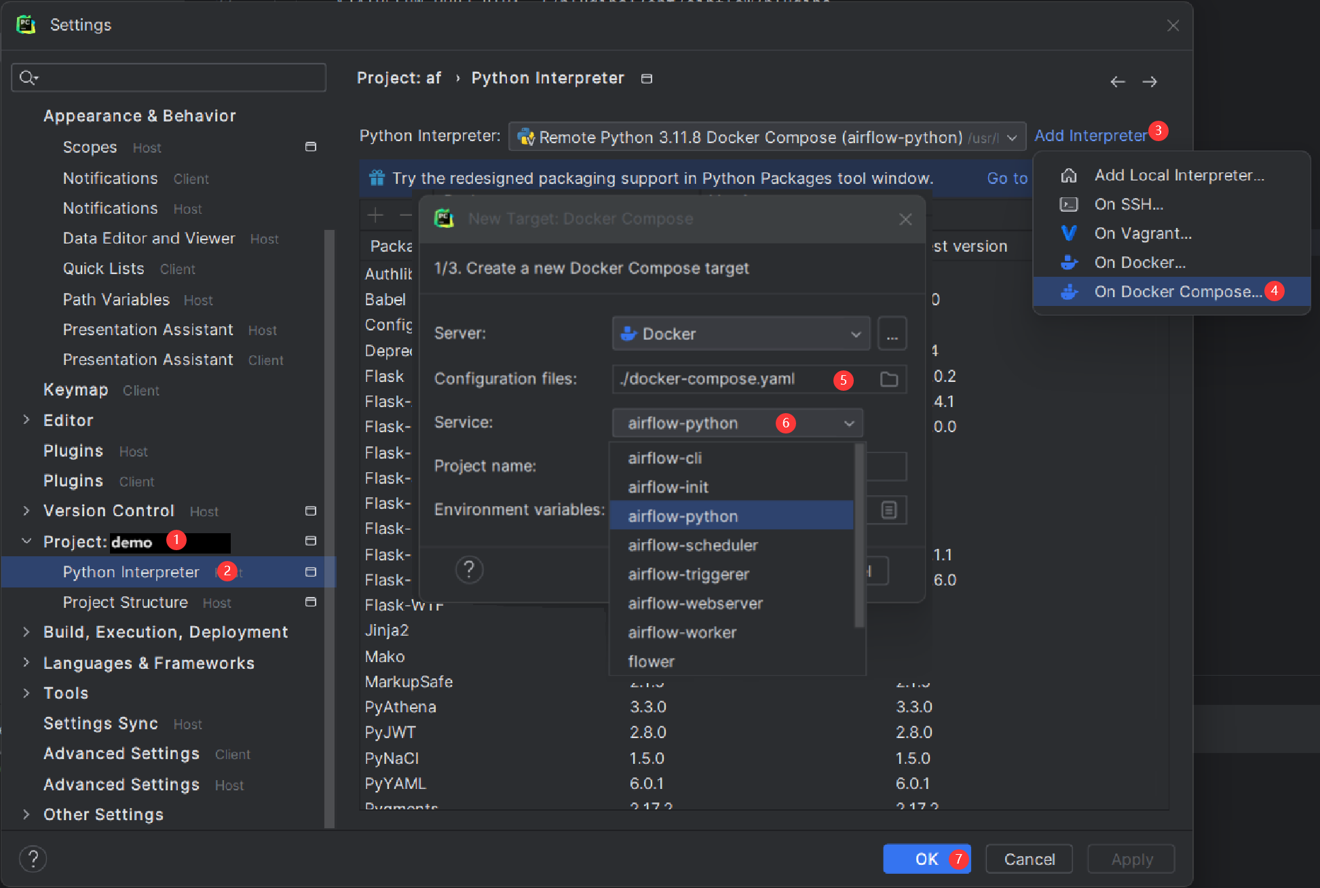Navigate back using the left arrow
The width and height of the screenshot is (1320, 888).
coord(1117,81)
